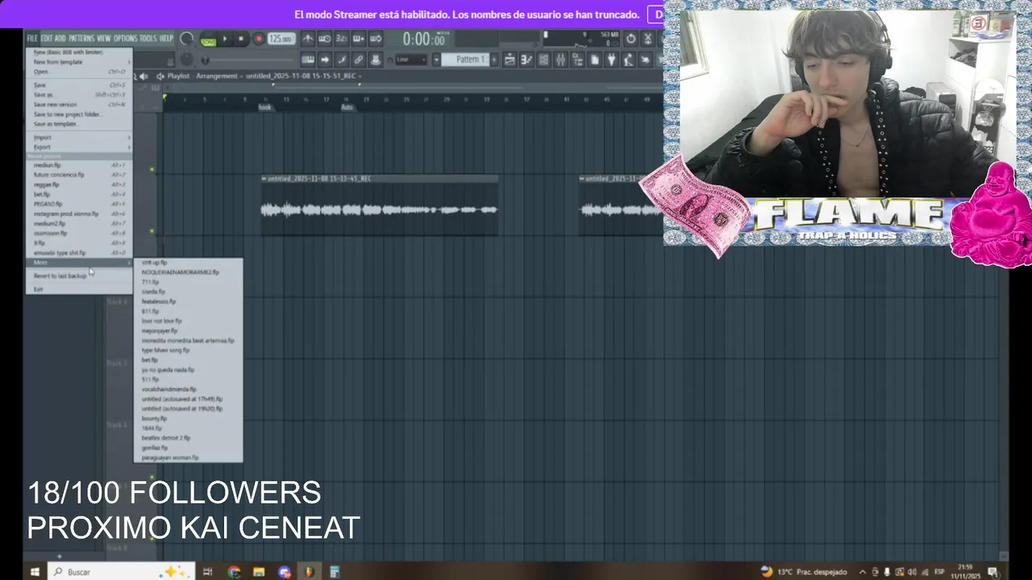Expand the Import submenu
The height and width of the screenshot is (580, 1032).
pos(79,138)
